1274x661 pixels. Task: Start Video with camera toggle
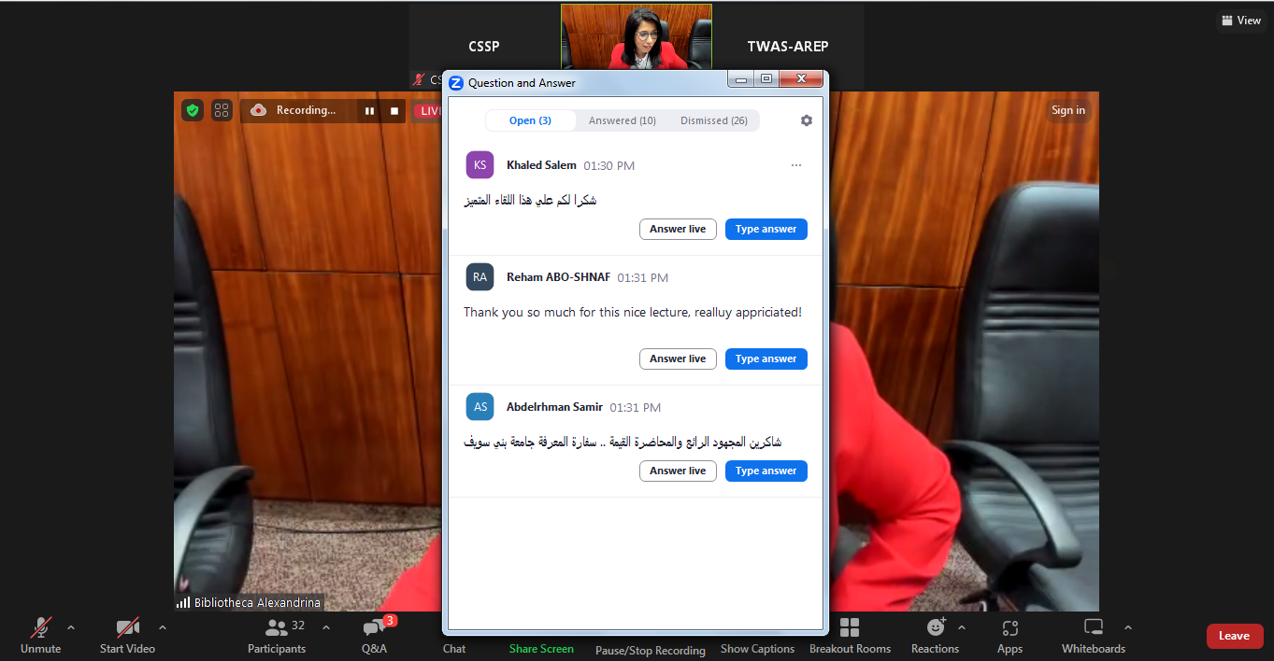(x=128, y=636)
